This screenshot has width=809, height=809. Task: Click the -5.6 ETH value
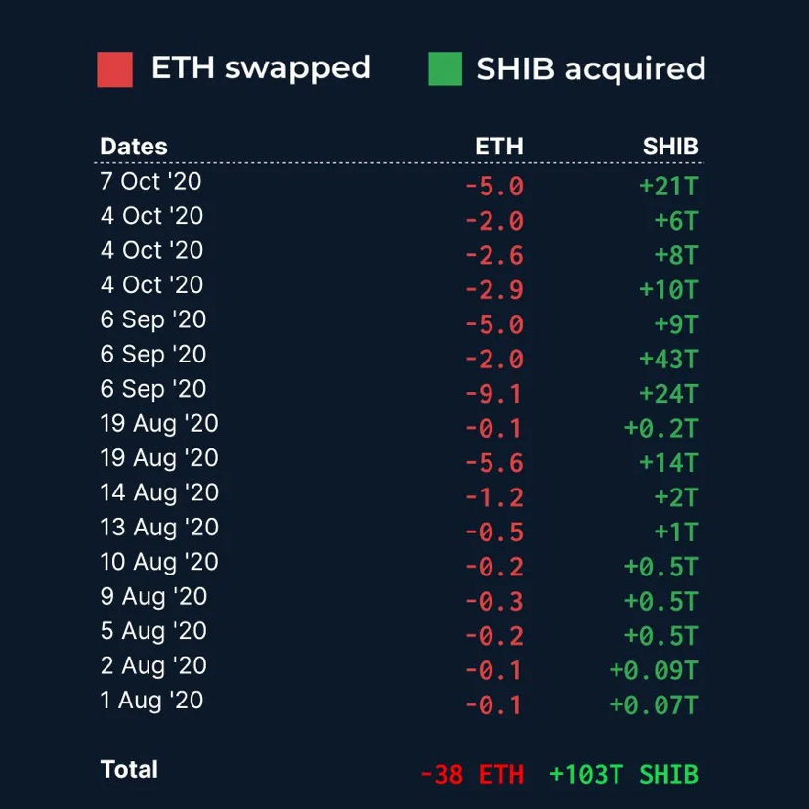click(x=493, y=463)
